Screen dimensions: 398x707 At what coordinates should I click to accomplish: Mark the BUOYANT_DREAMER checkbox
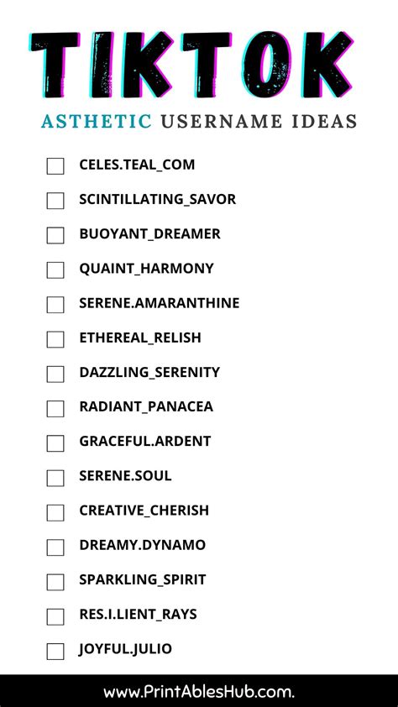[55, 235]
